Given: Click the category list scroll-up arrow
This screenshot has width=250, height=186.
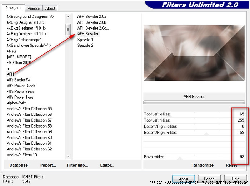Looking at the screenshot, I should click(x=68, y=16).
